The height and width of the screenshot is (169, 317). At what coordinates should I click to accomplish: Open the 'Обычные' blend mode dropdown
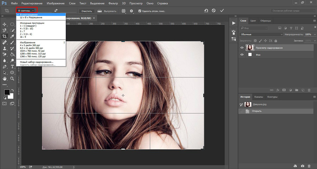click(x=261, y=35)
